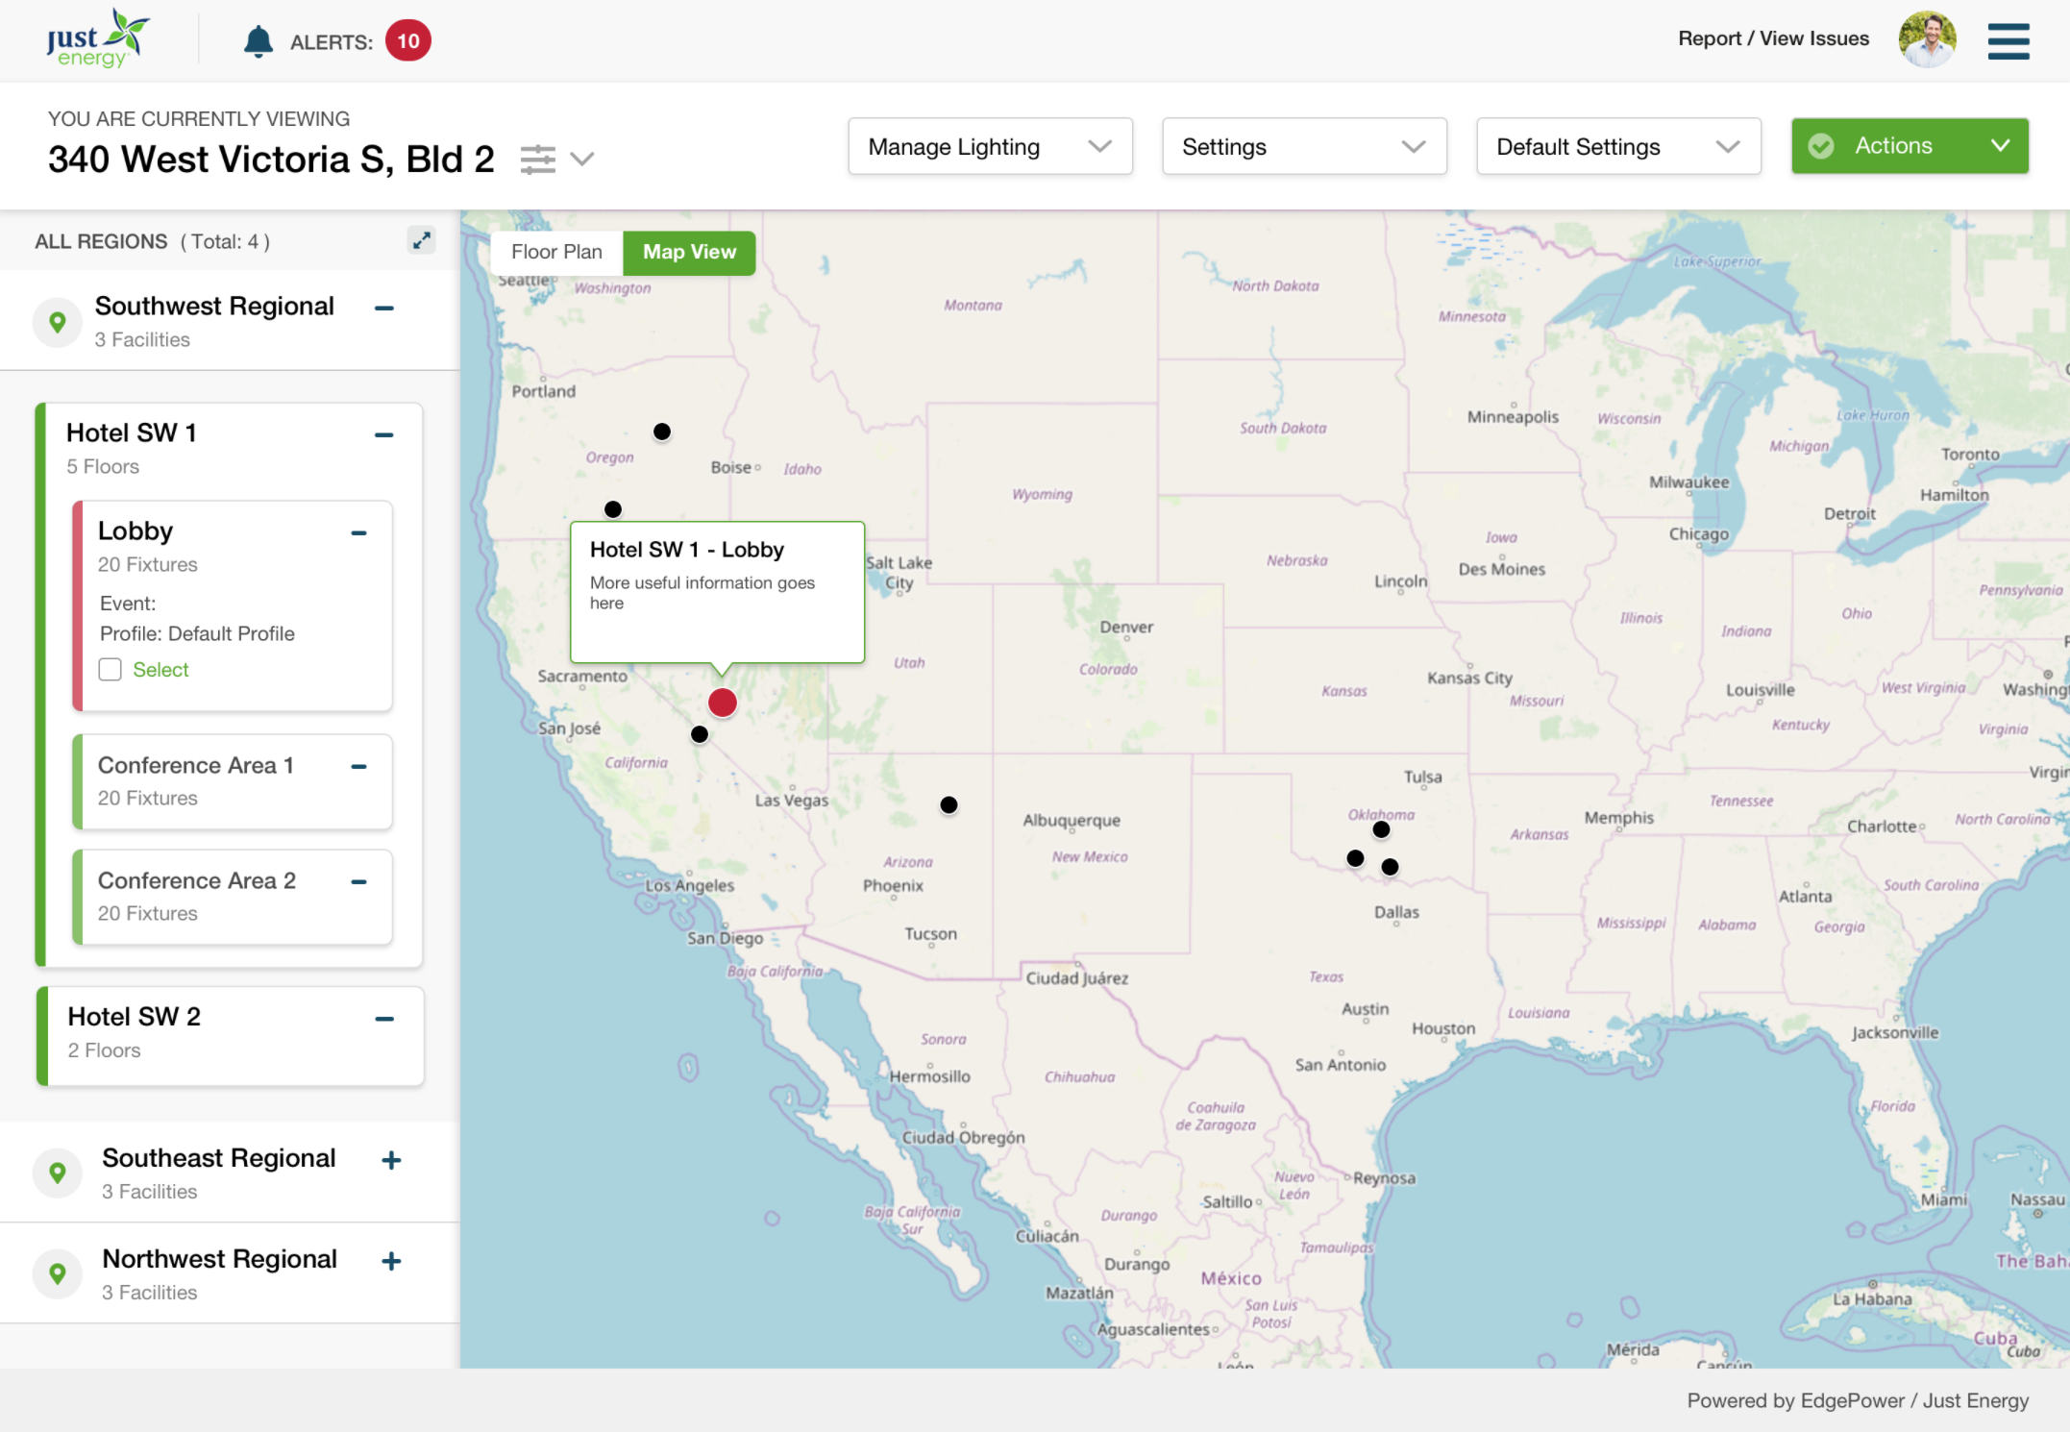This screenshot has width=2070, height=1432.
Task: Check the Lobby Select checkbox
Action: click(x=111, y=670)
